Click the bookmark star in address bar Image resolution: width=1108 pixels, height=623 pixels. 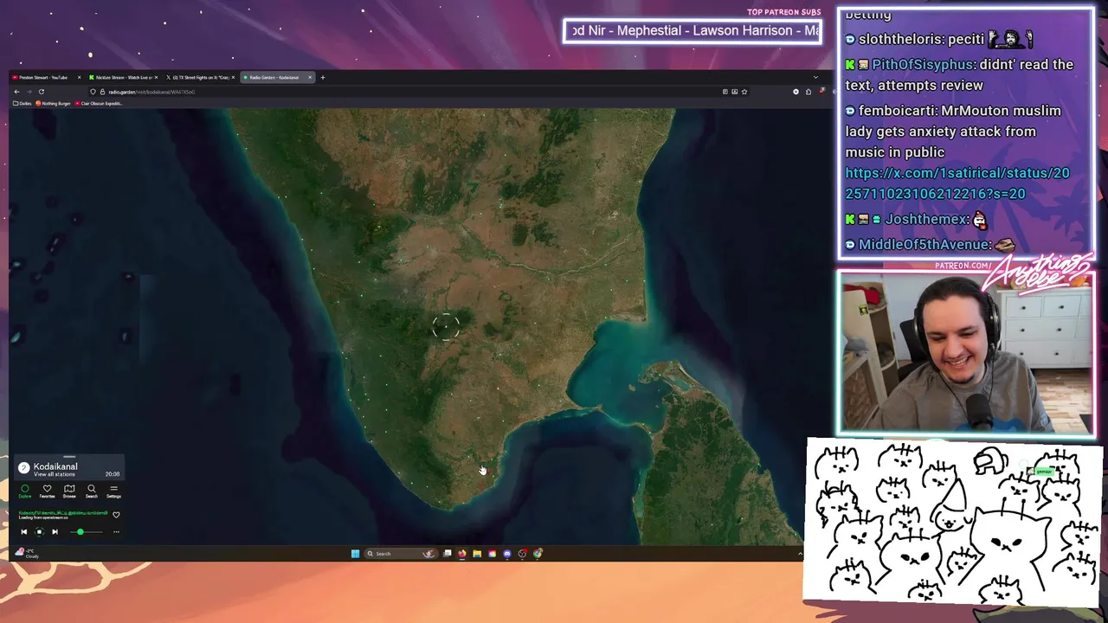[744, 92]
